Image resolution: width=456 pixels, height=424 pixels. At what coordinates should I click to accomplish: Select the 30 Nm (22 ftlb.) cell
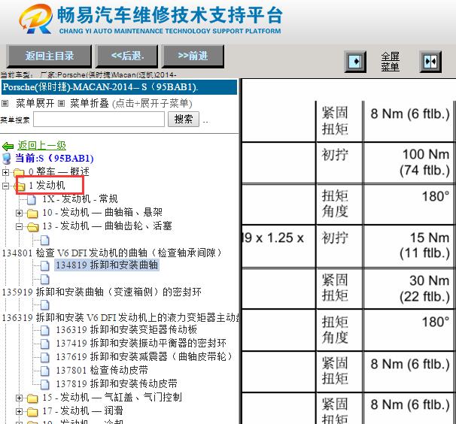click(409, 289)
